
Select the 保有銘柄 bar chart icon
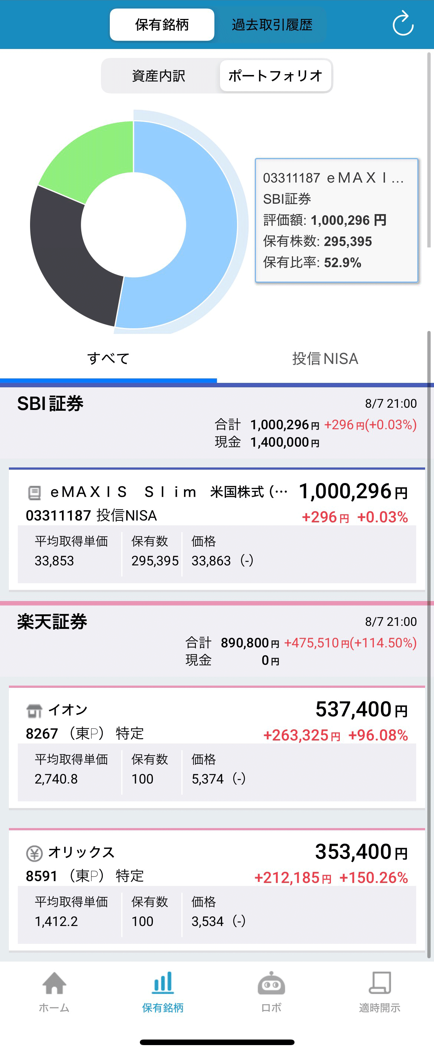[x=163, y=983]
